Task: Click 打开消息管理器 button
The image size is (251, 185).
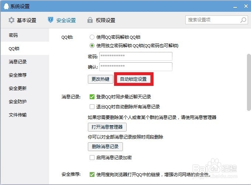Action: point(107,127)
